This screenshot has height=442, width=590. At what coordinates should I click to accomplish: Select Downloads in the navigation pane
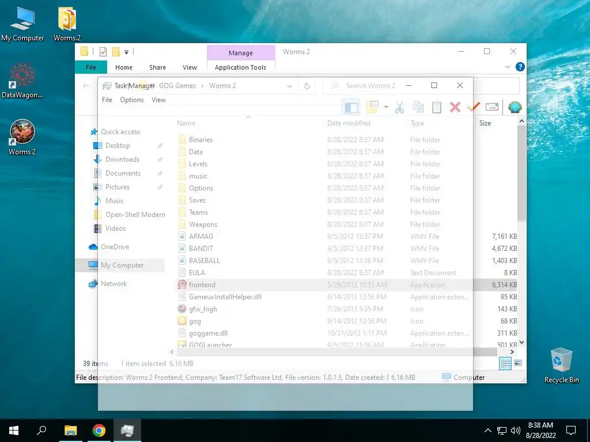tap(122, 159)
